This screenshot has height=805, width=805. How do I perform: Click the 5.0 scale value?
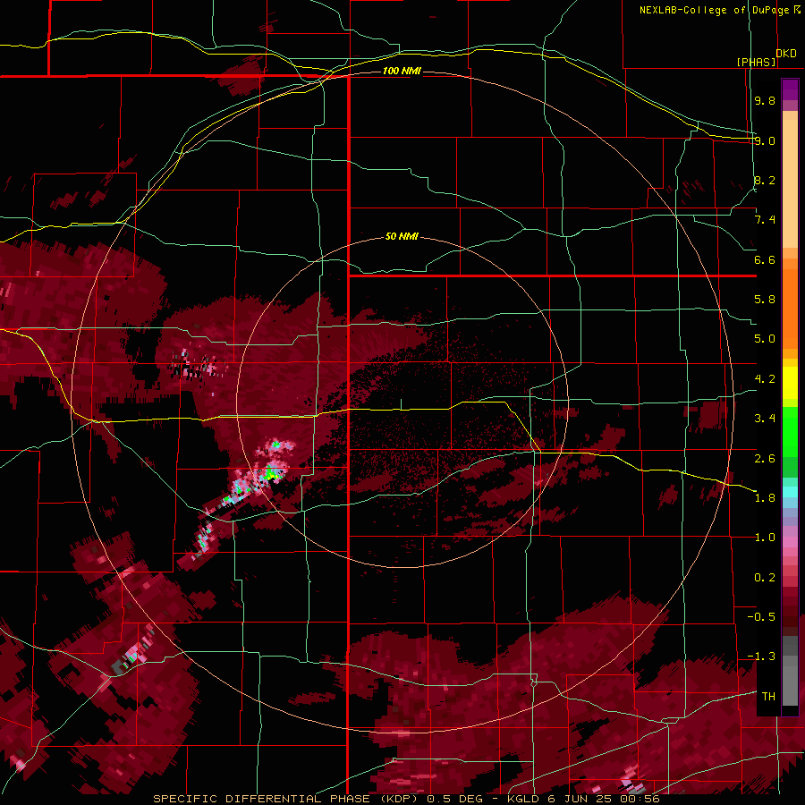(x=765, y=339)
